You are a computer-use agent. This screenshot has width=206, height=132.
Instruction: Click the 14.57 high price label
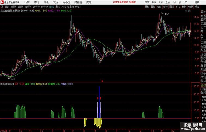click(166, 14)
